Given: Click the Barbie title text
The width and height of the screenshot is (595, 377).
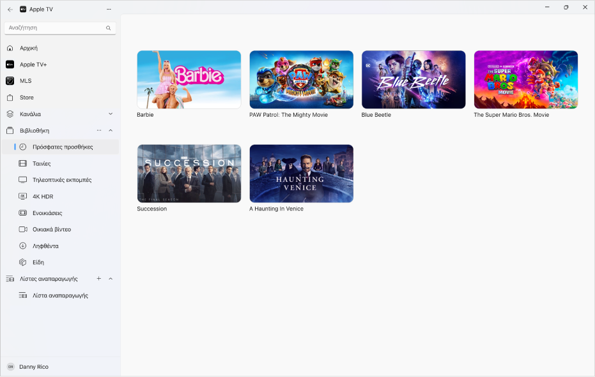Looking at the screenshot, I should click(145, 115).
